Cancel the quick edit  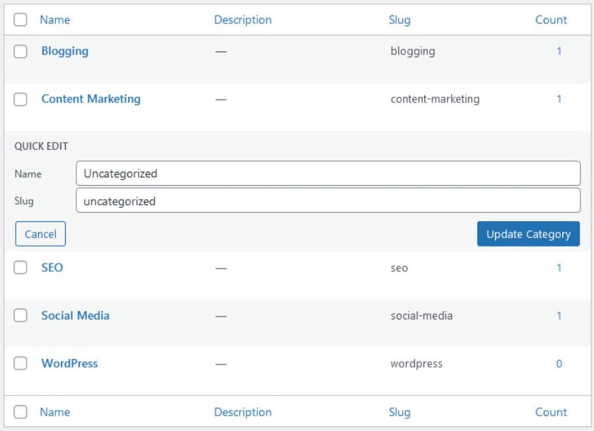40,234
